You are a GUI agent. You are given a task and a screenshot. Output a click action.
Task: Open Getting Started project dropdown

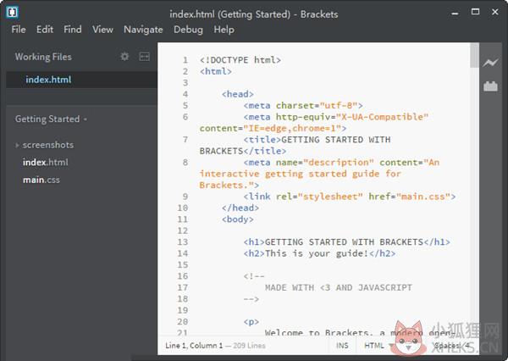coord(51,119)
